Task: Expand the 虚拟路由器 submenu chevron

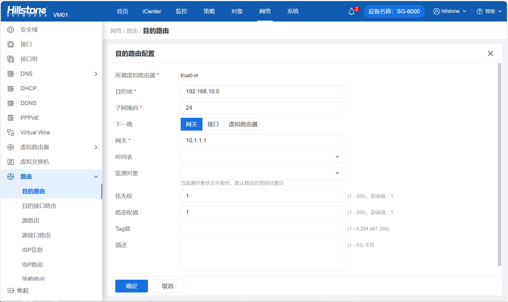Action: click(96, 147)
